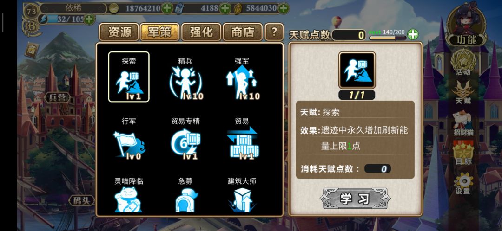Click the talent next progress bar
502x231 pixels.
(388, 38)
